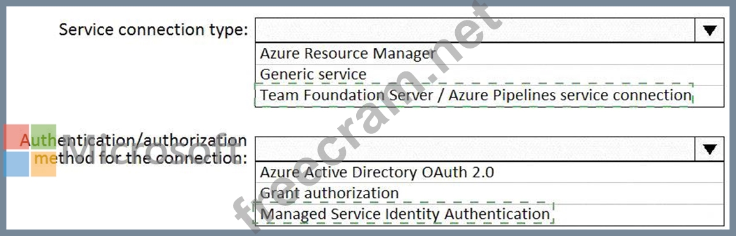Click the yellow square of Microsoft logo

pos(43,164)
